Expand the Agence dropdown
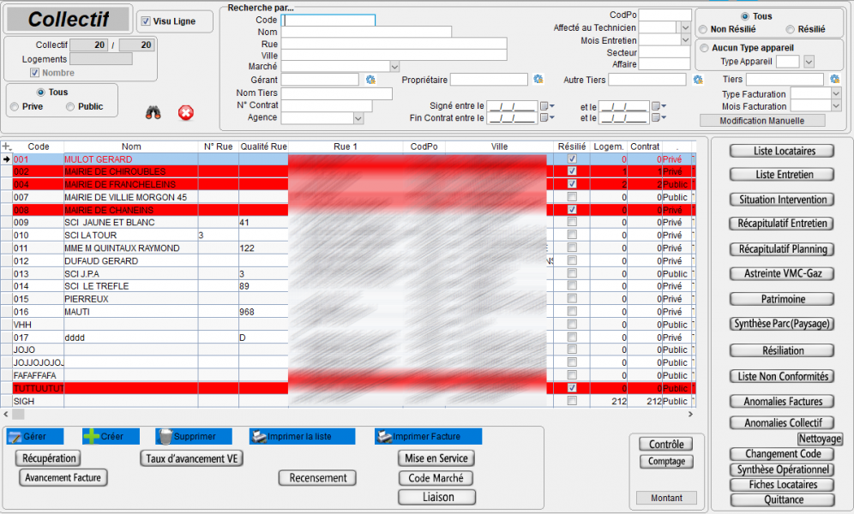 (358, 118)
